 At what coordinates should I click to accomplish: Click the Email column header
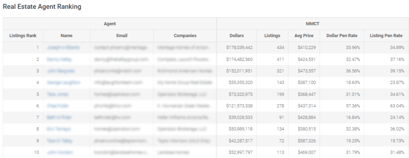[x=122, y=36]
